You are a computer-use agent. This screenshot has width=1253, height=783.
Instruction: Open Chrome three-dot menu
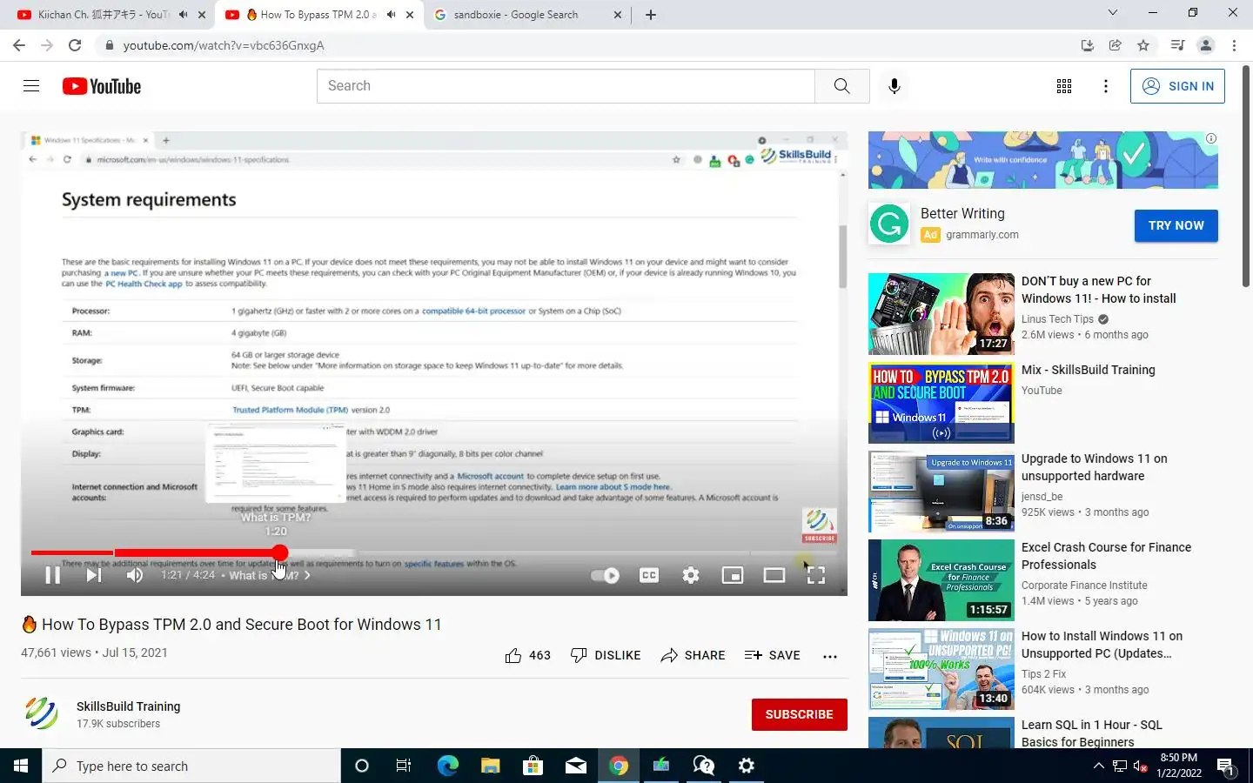pyautogui.click(x=1234, y=45)
